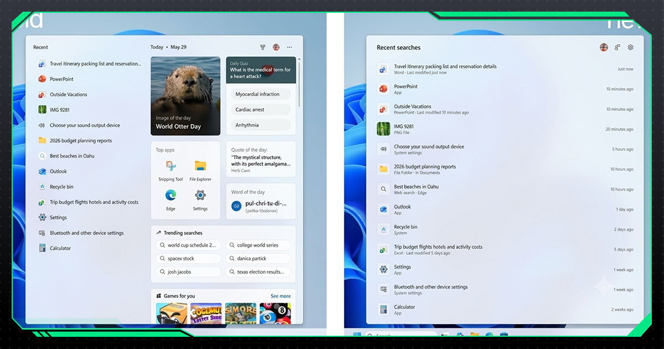Open Best beaches in Oahu Web search in Recent searches

click(x=505, y=189)
